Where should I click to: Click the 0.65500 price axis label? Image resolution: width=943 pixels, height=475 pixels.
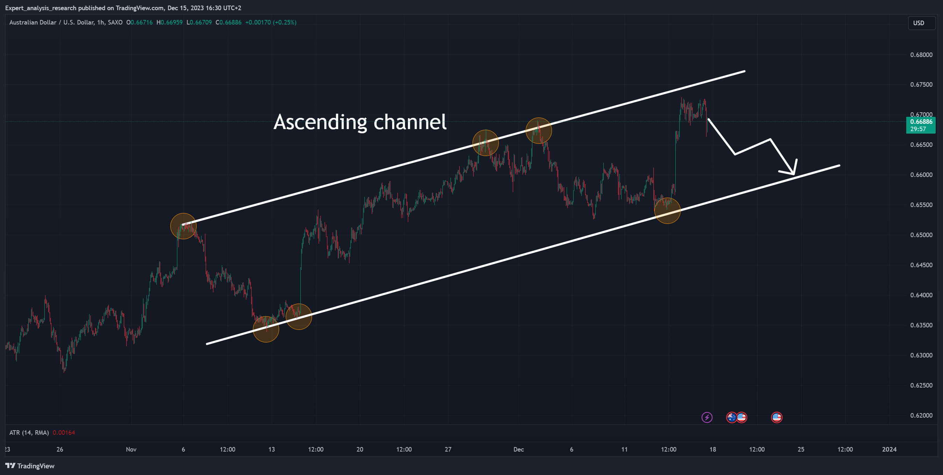point(921,205)
